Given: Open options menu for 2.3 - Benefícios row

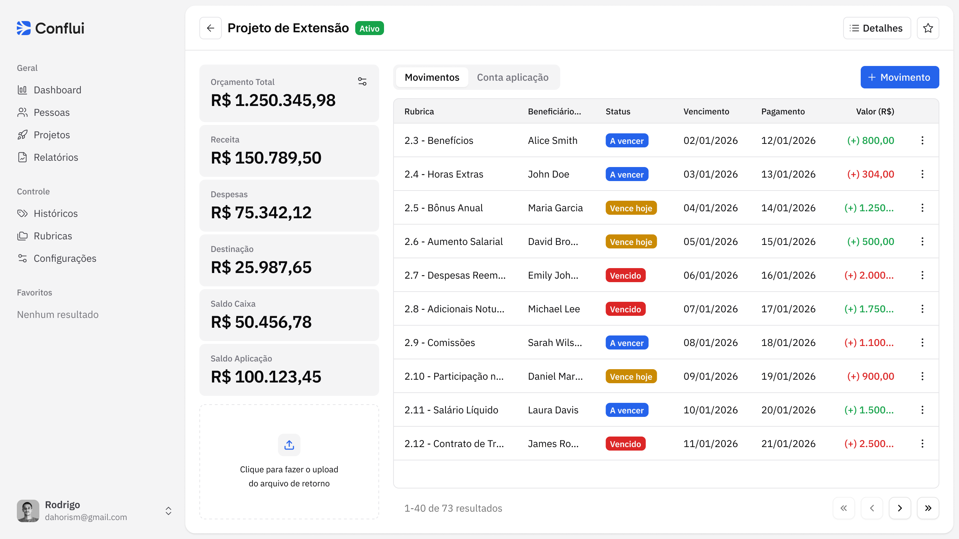Looking at the screenshot, I should coord(922,140).
